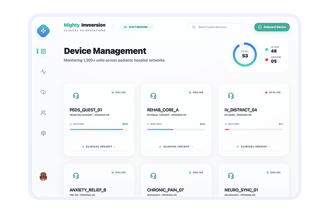Click the REHAB_CORE_A battery progress bar

click(x=176, y=129)
